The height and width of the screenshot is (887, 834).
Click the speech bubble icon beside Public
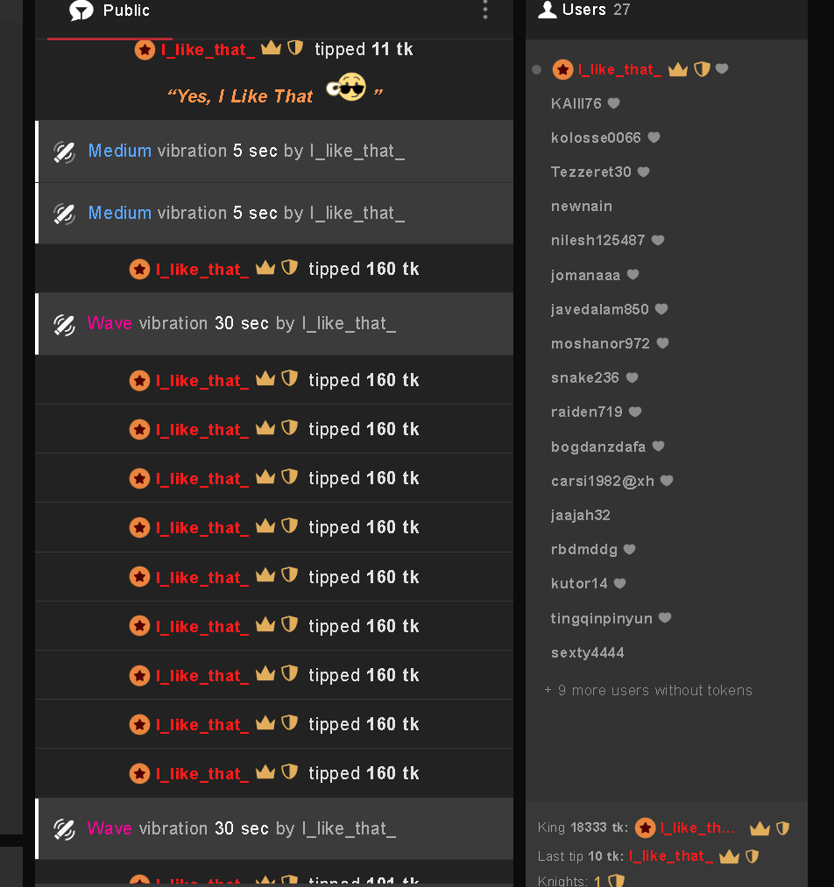pyautogui.click(x=81, y=11)
